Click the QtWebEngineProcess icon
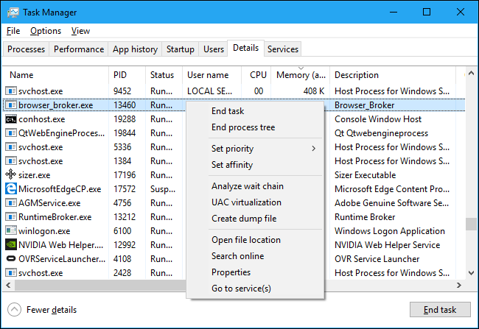 11,133
